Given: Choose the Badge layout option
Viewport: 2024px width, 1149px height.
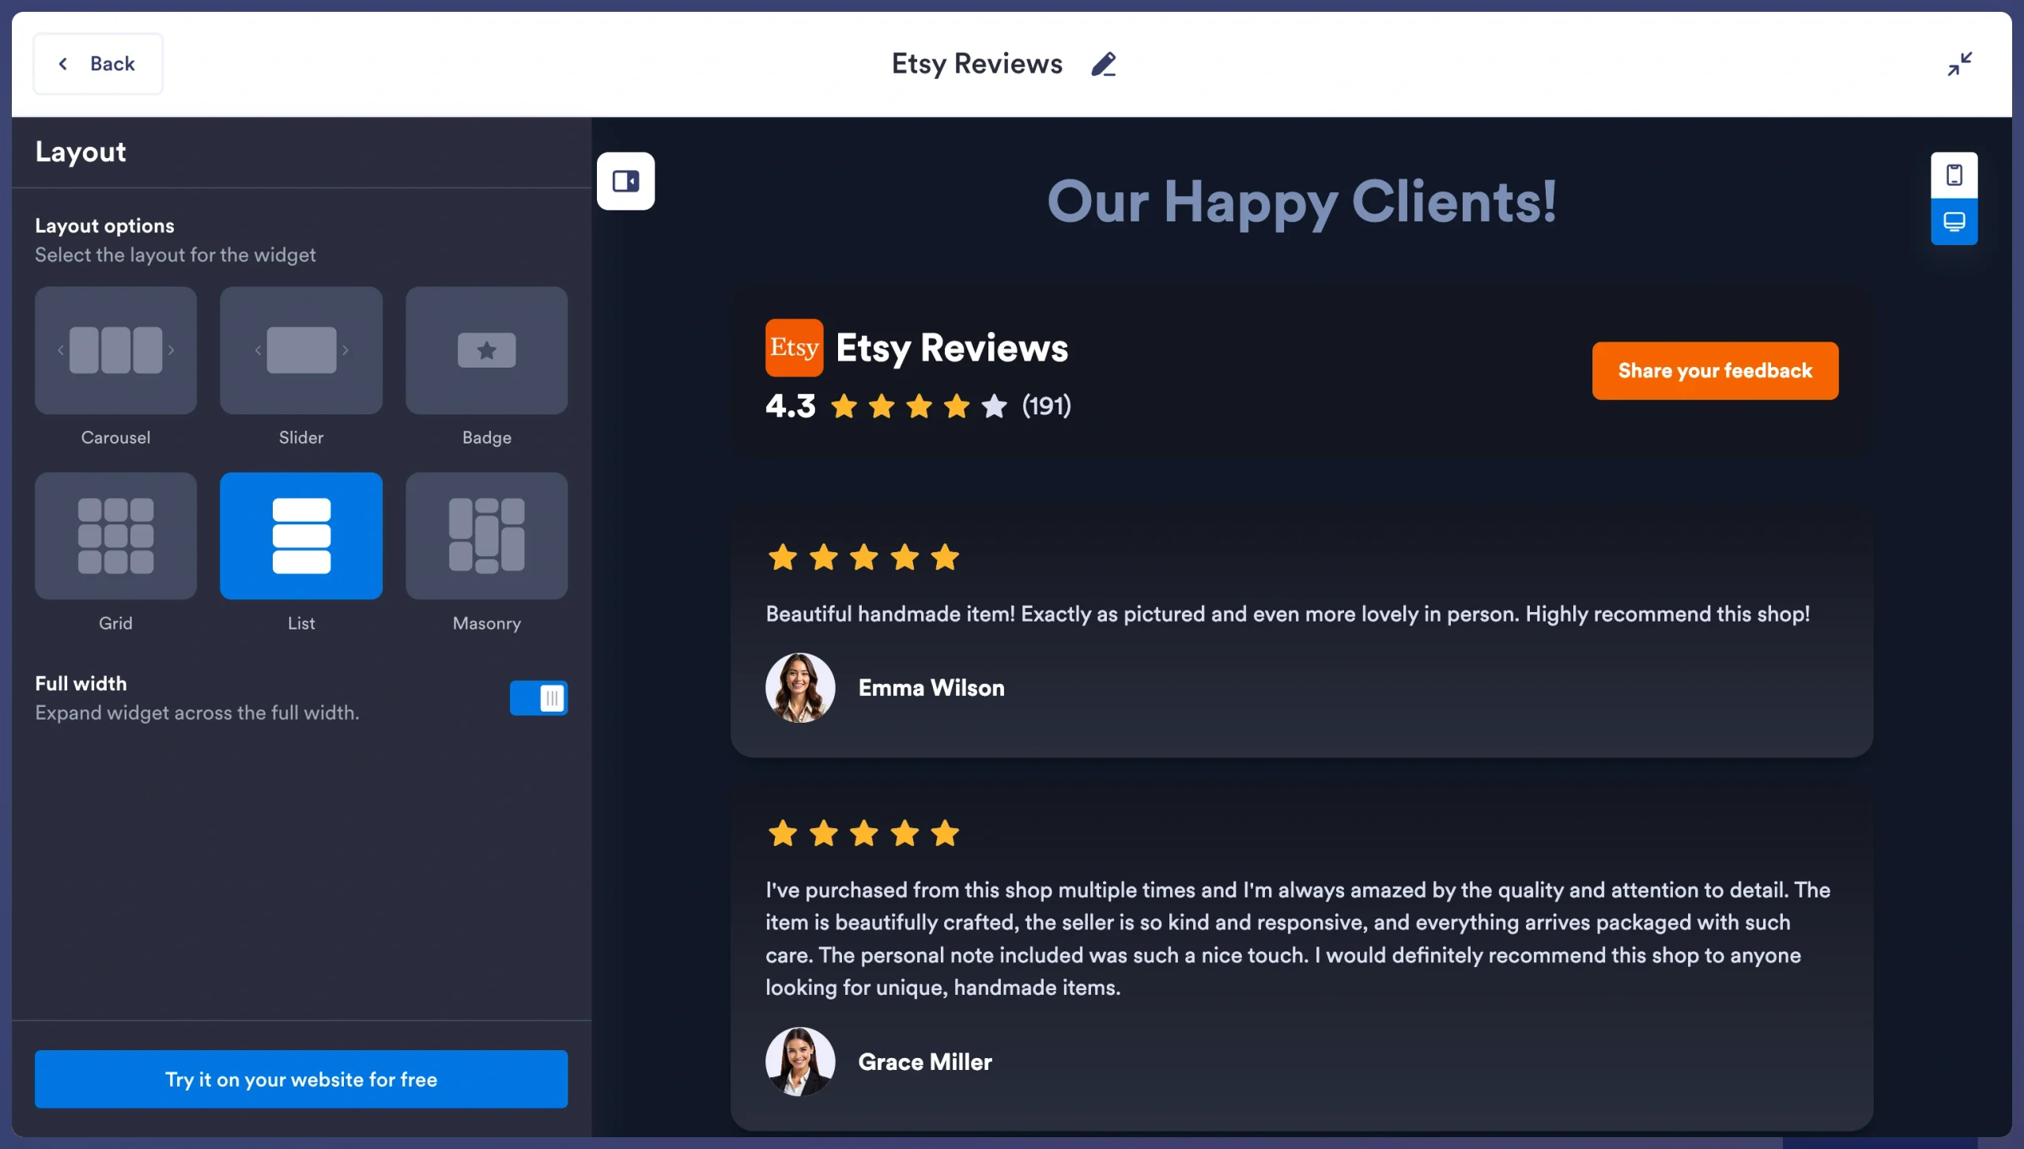Looking at the screenshot, I should [x=486, y=350].
